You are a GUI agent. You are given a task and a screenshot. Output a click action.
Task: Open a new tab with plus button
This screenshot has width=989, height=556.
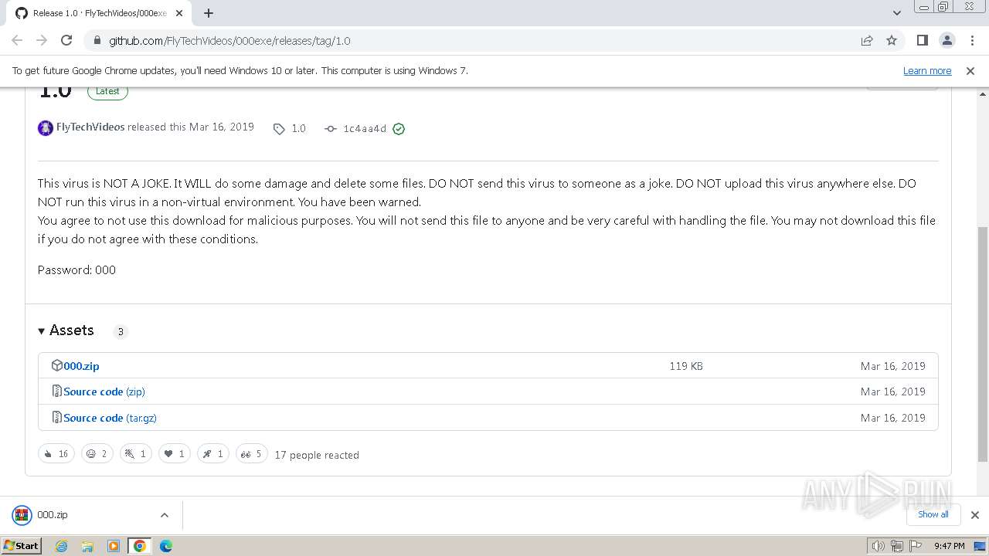point(209,13)
